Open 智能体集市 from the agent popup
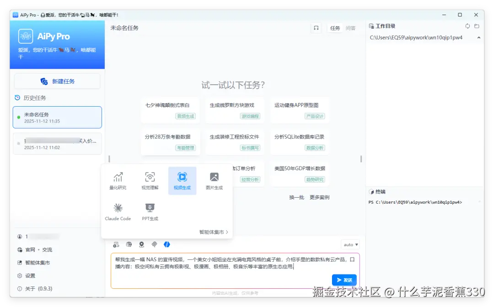494x307 pixels. (x=213, y=232)
